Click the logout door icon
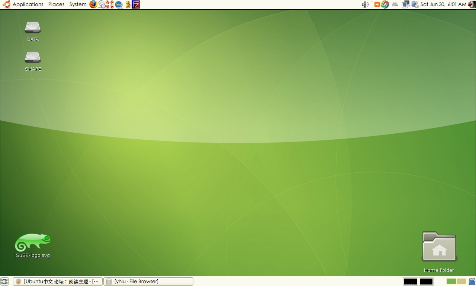Viewport: 476px width, 286px height. click(471, 4)
